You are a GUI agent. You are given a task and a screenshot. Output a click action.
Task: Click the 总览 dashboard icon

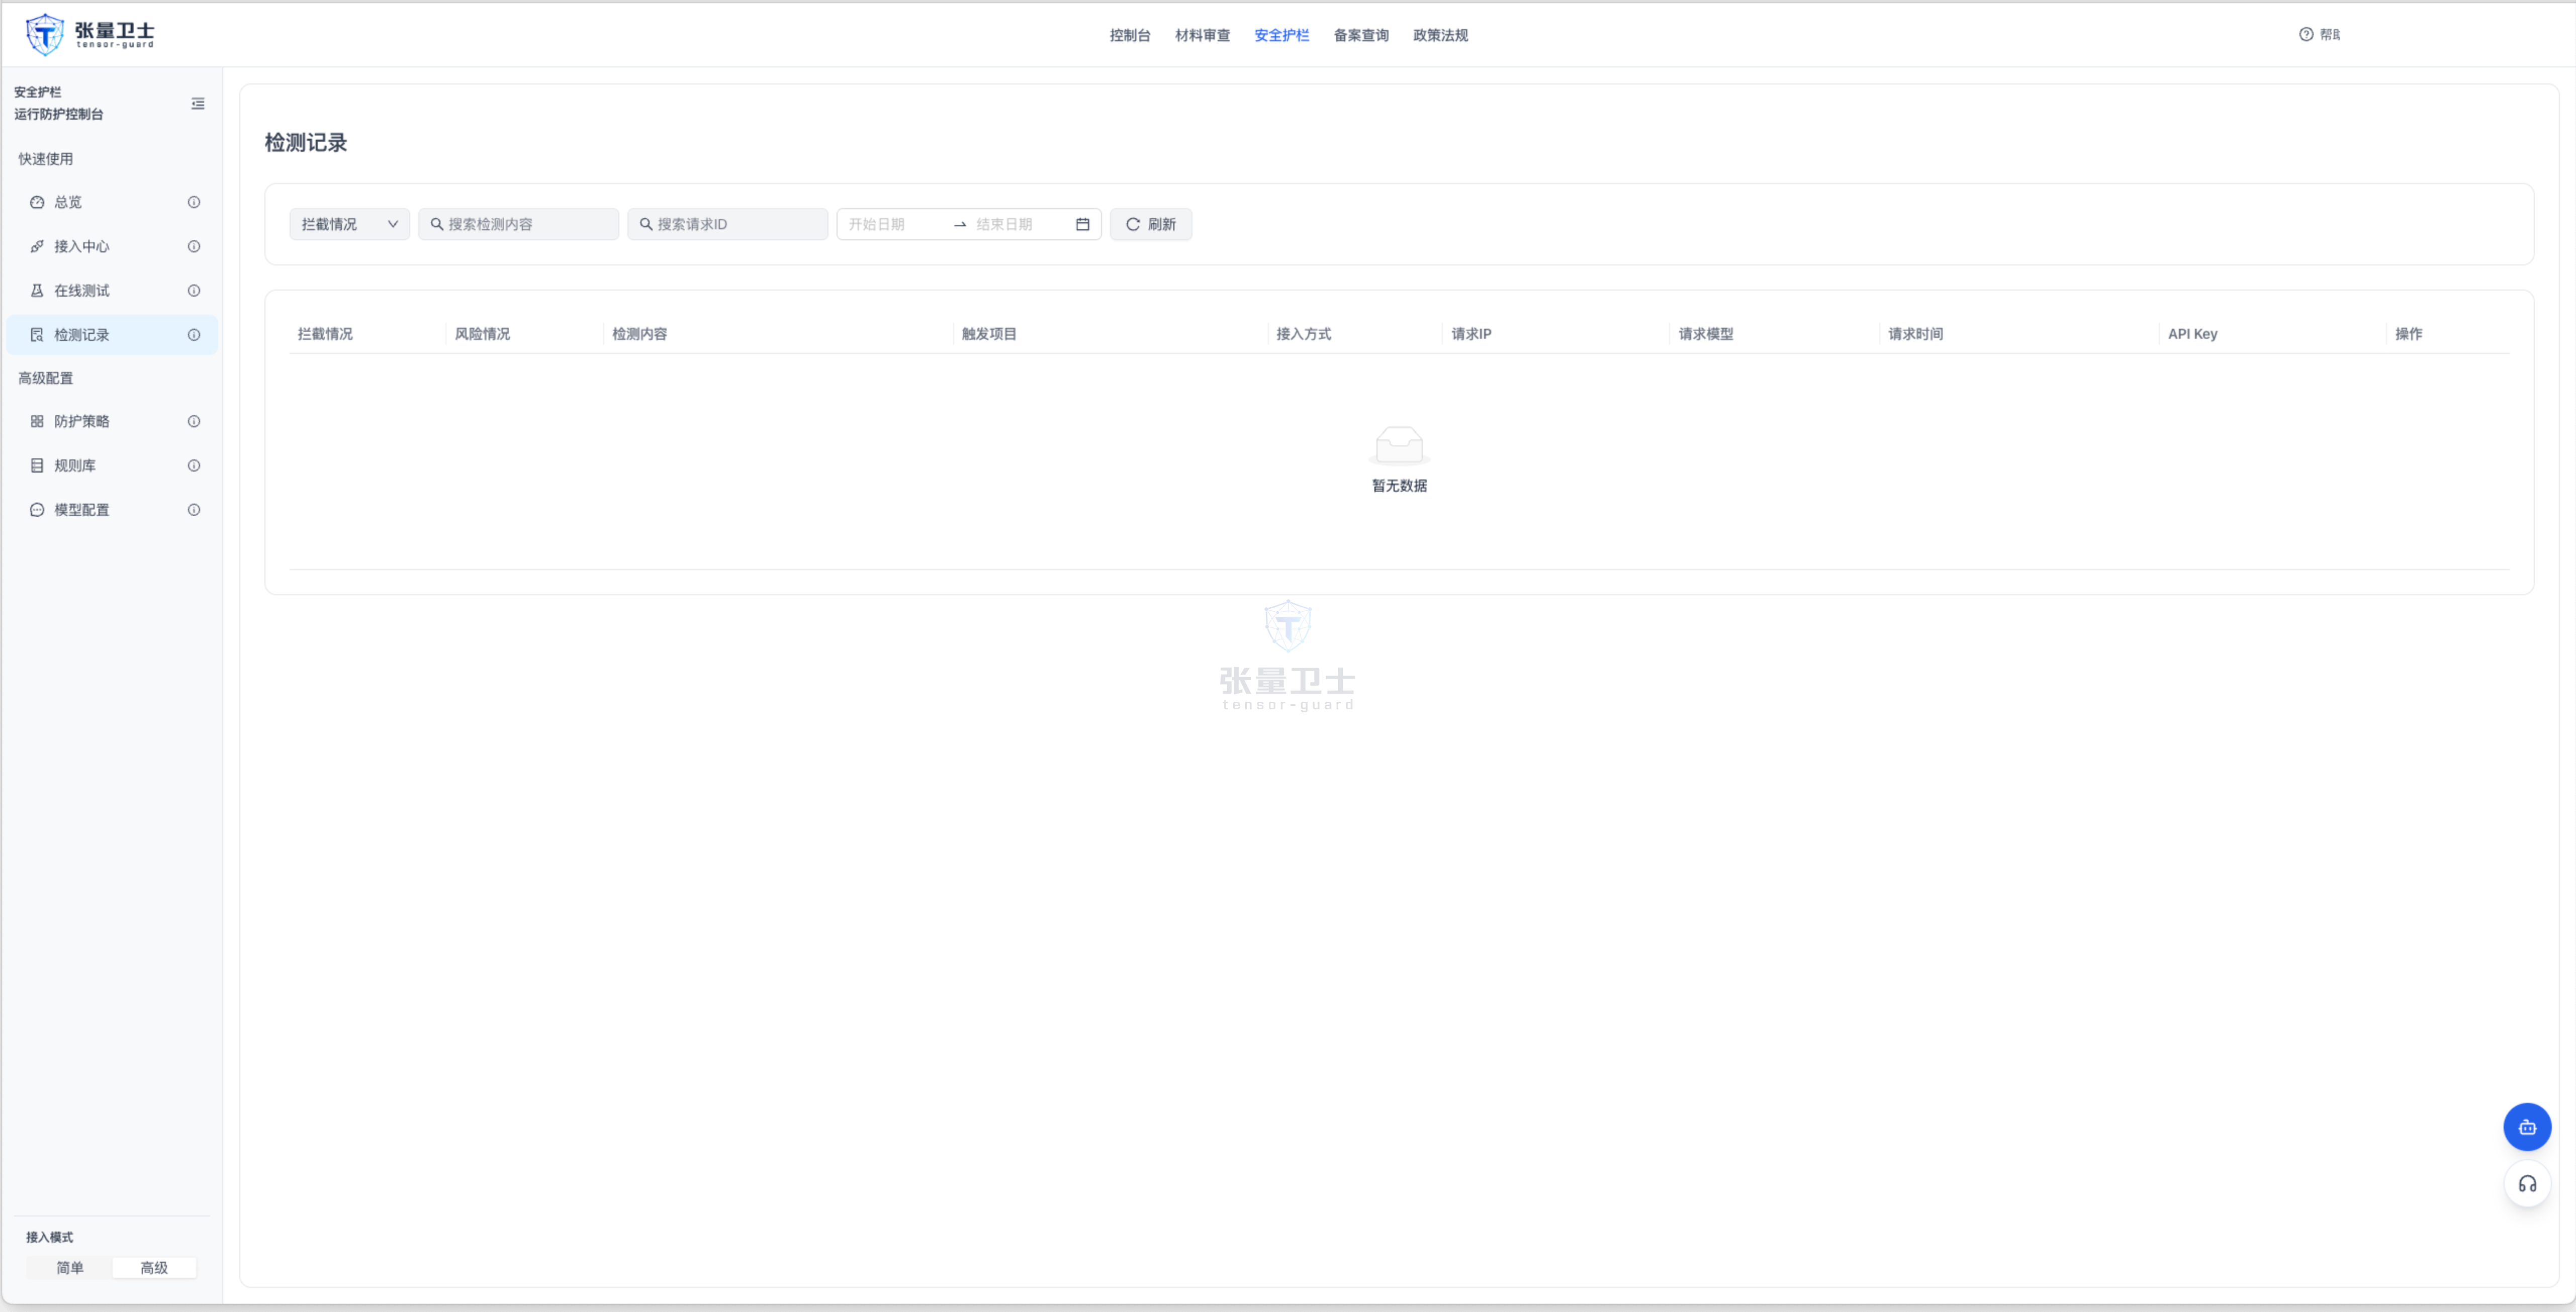click(x=37, y=202)
